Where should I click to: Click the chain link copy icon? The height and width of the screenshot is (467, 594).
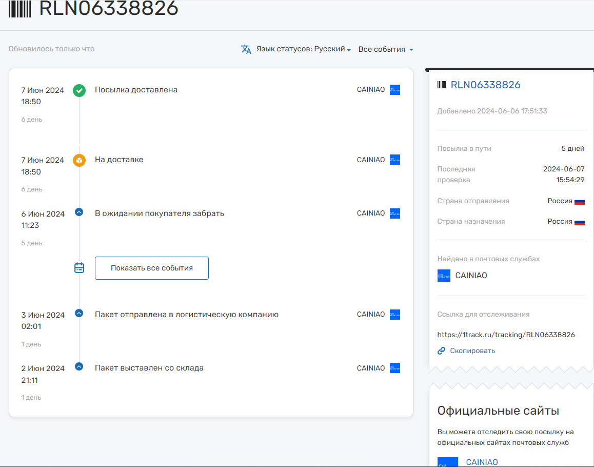pos(441,351)
